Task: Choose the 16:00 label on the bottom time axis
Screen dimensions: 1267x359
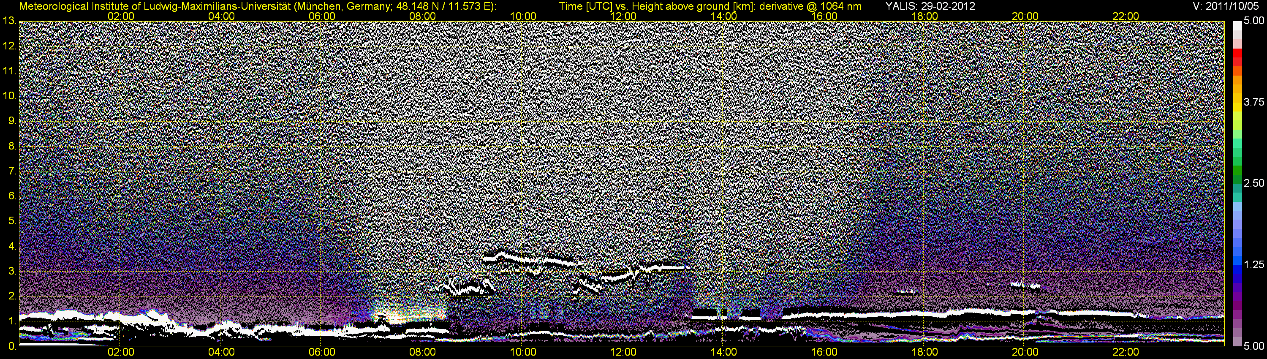Action: (824, 352)
